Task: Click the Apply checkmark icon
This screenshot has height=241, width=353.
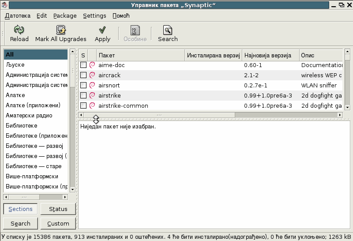Action: point(102,30)
